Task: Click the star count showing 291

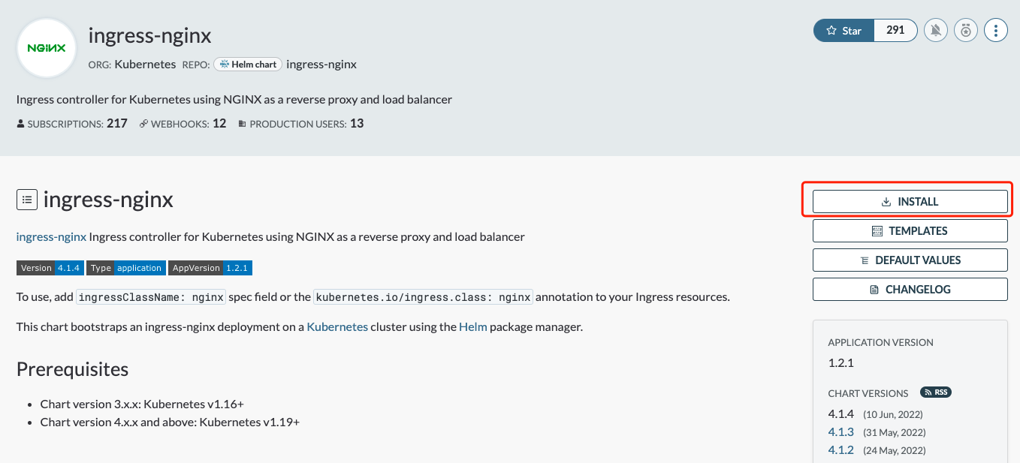Action: coord(895,30)
